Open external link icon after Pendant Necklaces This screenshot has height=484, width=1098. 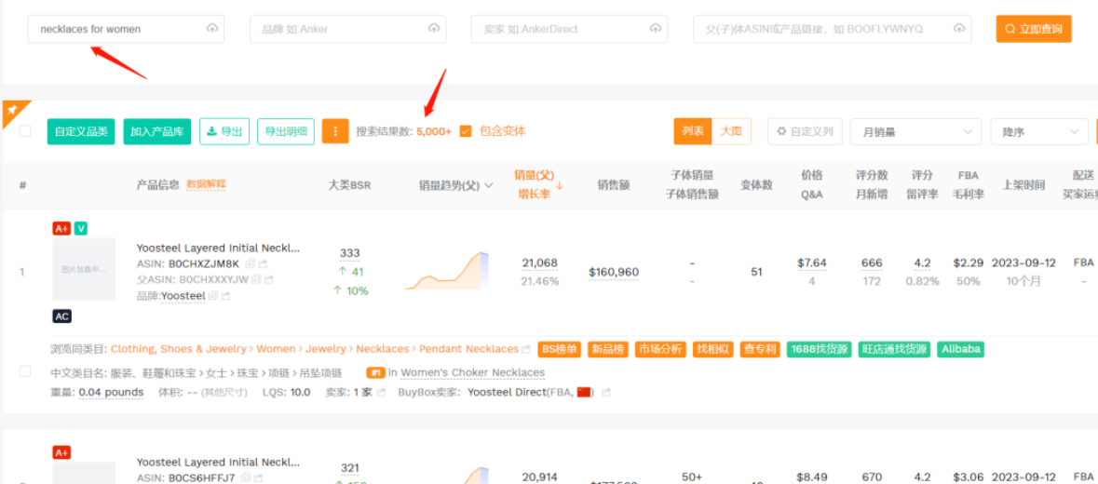pos(526,349)
